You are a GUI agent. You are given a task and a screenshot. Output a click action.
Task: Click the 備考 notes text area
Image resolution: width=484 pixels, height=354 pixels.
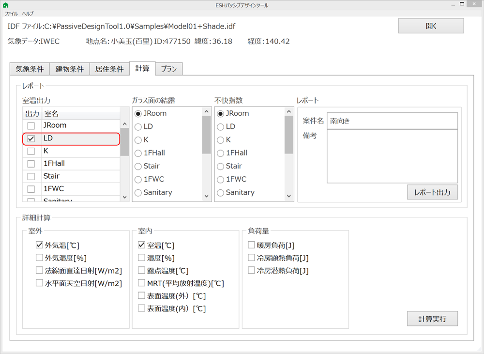point(392,156)
